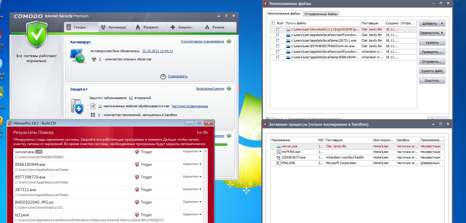The height and width of the screenshot is (223, 466).
Task: Click the file icon of rmrf4785.bat process
Action: coord(278,152)
